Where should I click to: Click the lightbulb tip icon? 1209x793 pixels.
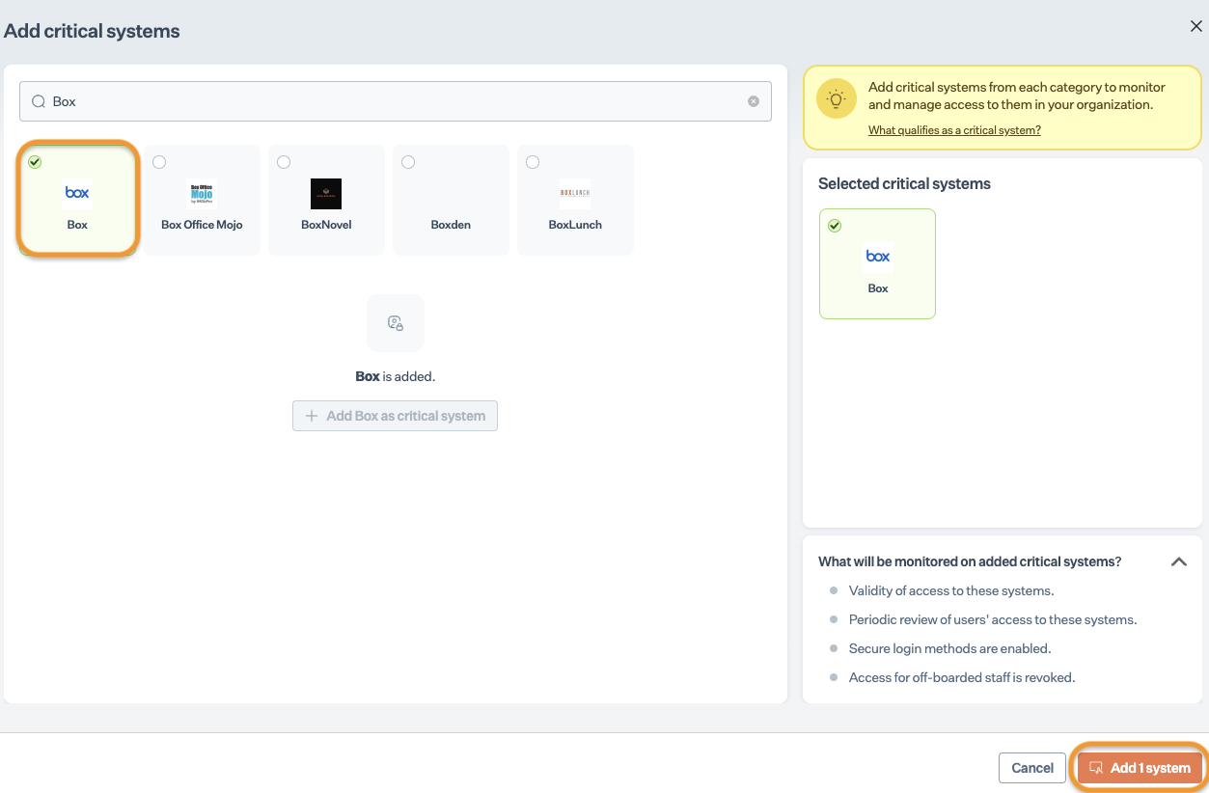pyautogui.click(x=836, y=98)
